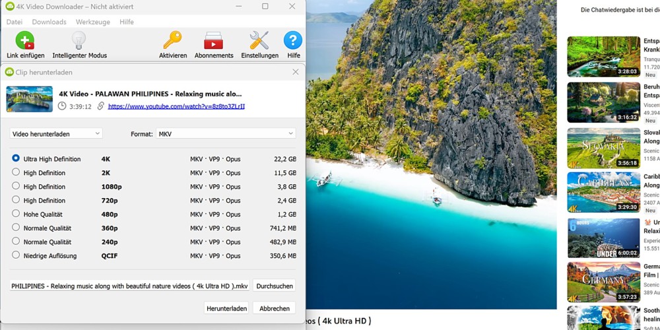Select High Definition 720p option

point(16,200)
